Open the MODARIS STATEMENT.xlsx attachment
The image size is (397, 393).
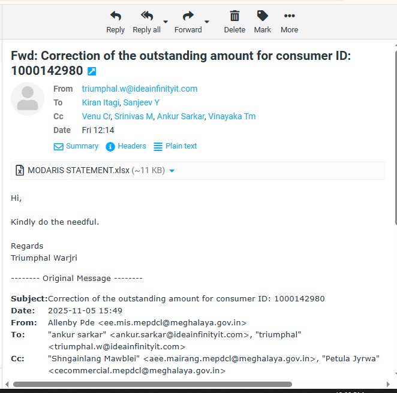point(78,171)
